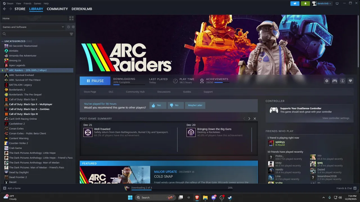Dismiss the Post-Game Summary panel

point(255,119)
